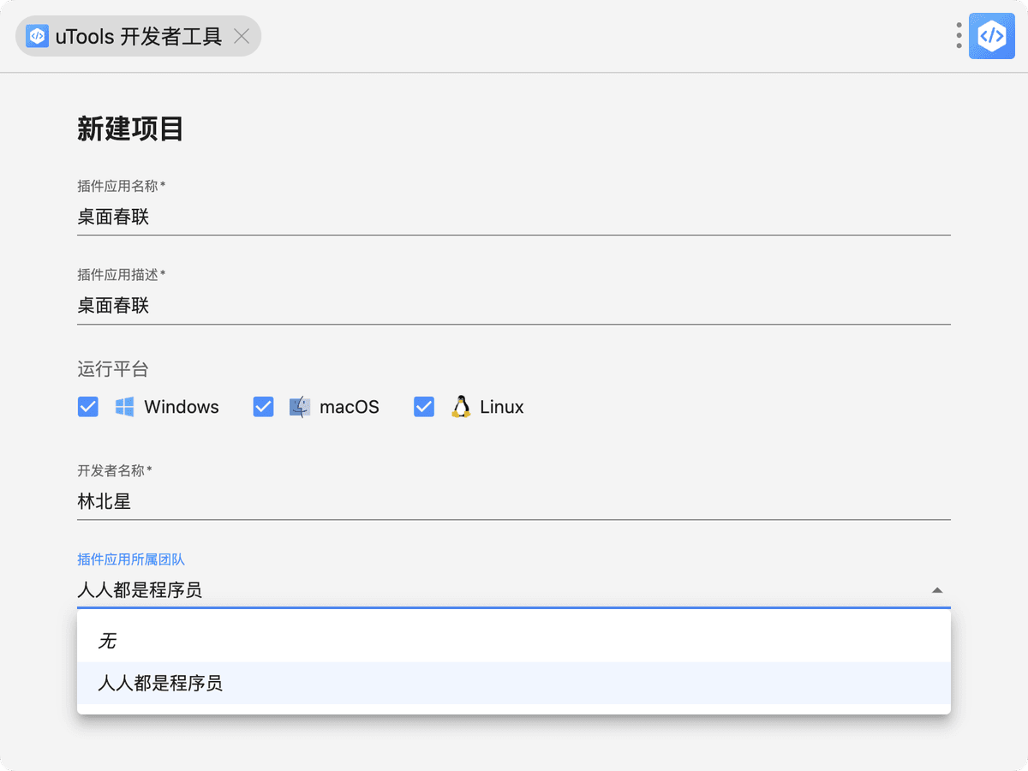
Task: Edit the 开发者名称 field containing 林北星
Action: point(514,502)
